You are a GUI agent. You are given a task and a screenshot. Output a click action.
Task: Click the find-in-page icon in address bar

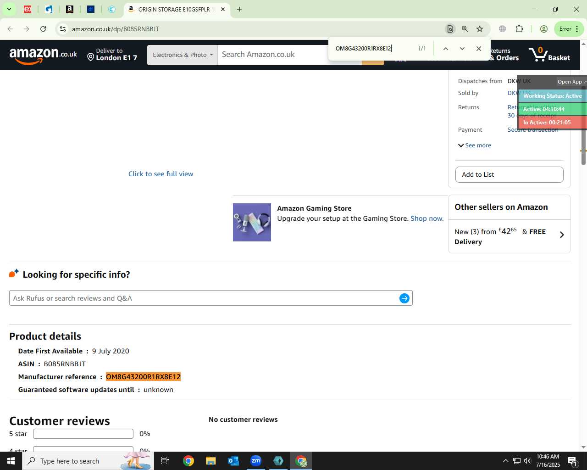point(450,29)
